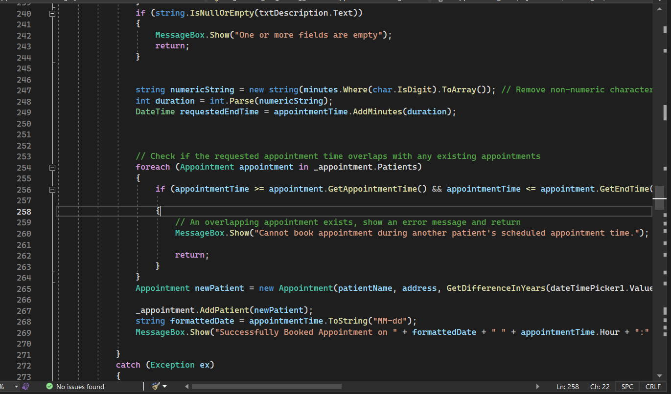Viewport: 671px width, 394px height.
Task: Click the horizontal scrollbar left arrow
Action: (x=186, y=387)
